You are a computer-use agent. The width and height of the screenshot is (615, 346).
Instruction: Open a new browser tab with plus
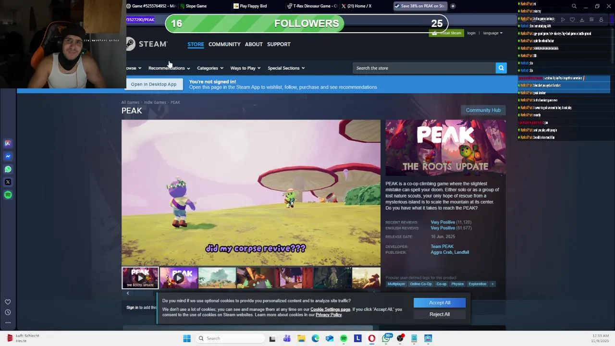click(453, 6)
